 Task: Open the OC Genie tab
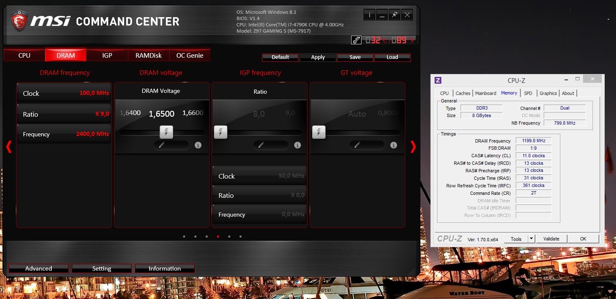click(190, 55)
